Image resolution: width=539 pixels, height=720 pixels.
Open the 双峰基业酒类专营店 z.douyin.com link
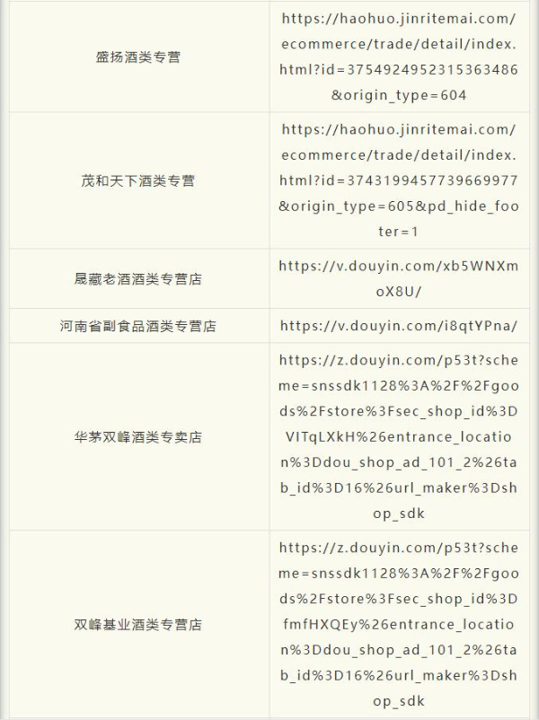398,625
